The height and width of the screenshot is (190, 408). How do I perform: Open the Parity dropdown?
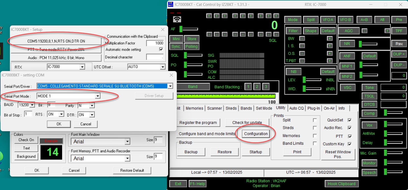(x=92, y=105)
